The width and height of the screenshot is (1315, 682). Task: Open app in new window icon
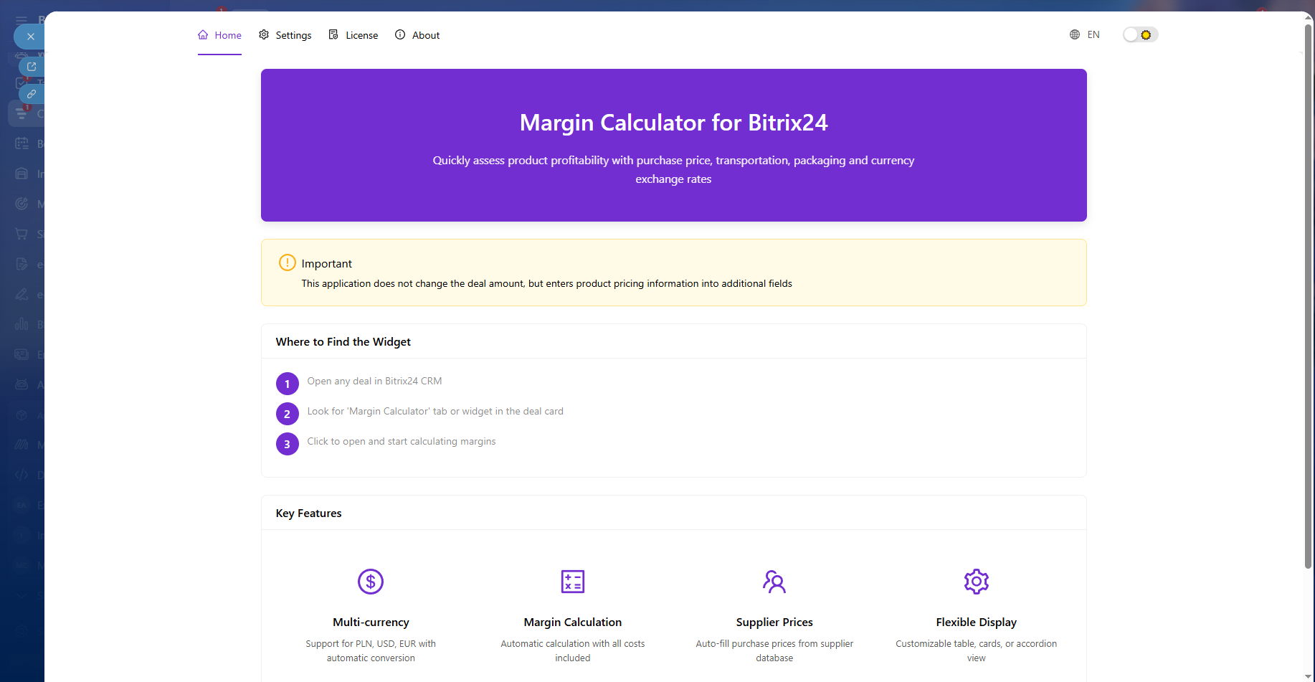click(32, 67)
